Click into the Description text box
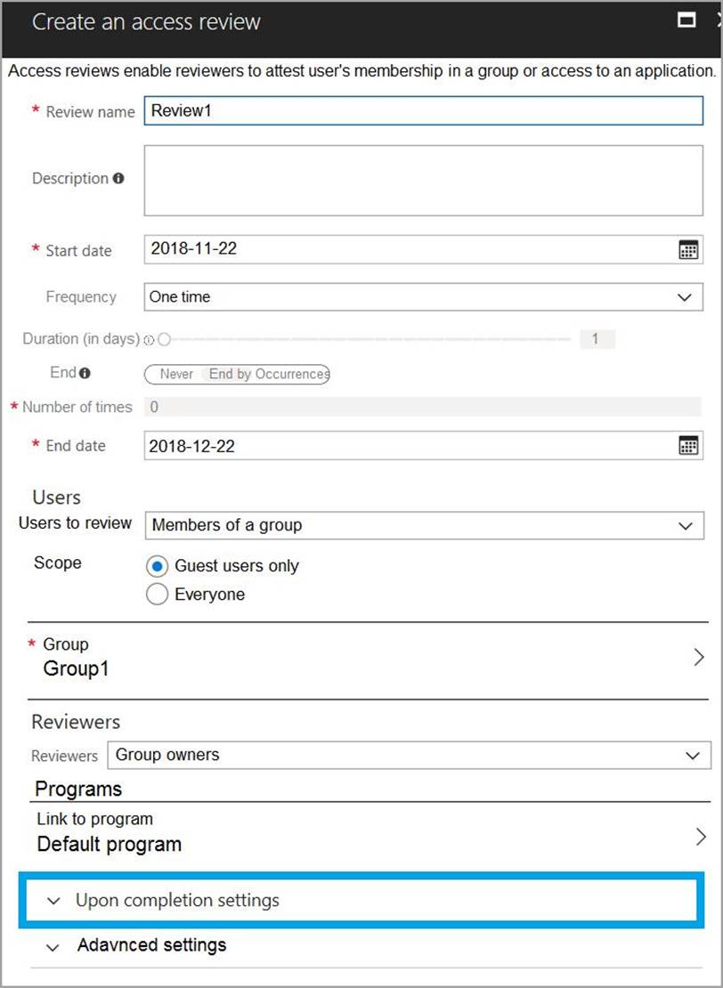The image size is (723, 988). pyautogui.click(x=423, y=180)
